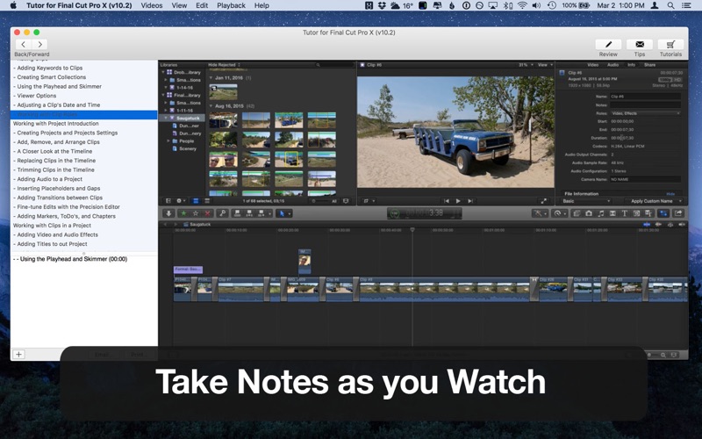Open 'Adding Transitions between Clips' lesson
Screen dimensions: 702x439
(58, 198)
